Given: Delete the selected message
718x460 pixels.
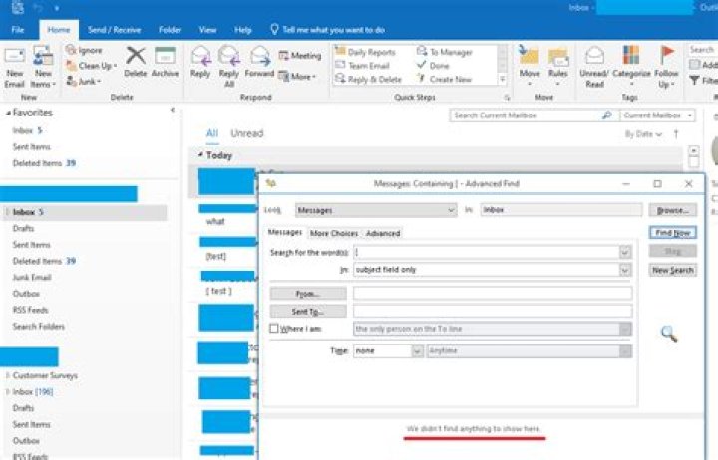Looking at the screenshot, I should (135, 62).
